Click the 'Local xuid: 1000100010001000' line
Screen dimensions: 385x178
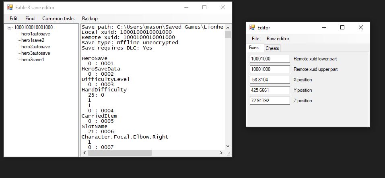coord(127,32)
